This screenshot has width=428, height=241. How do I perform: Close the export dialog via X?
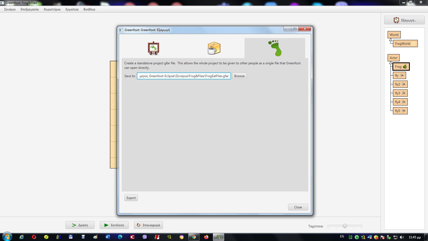tap(305, 29)
